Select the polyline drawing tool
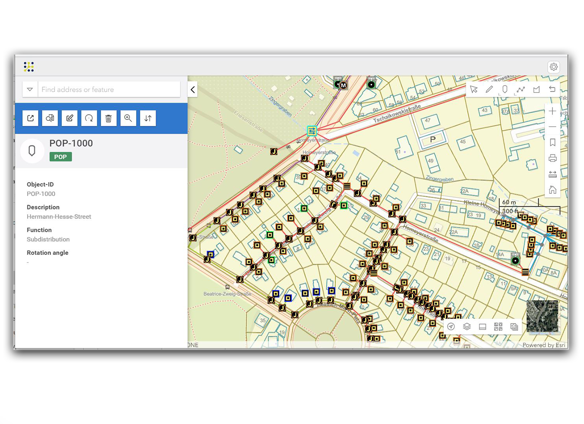Screen dimensions: 584x424 [521, 90]
